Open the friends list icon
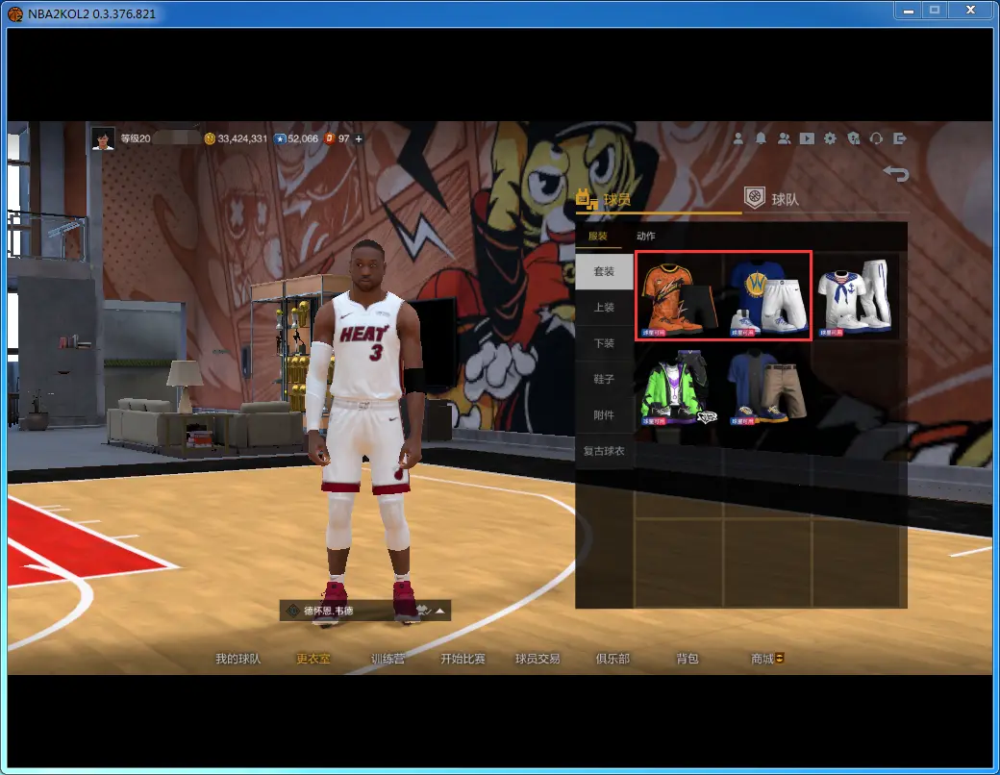 [x=784, y=138]
